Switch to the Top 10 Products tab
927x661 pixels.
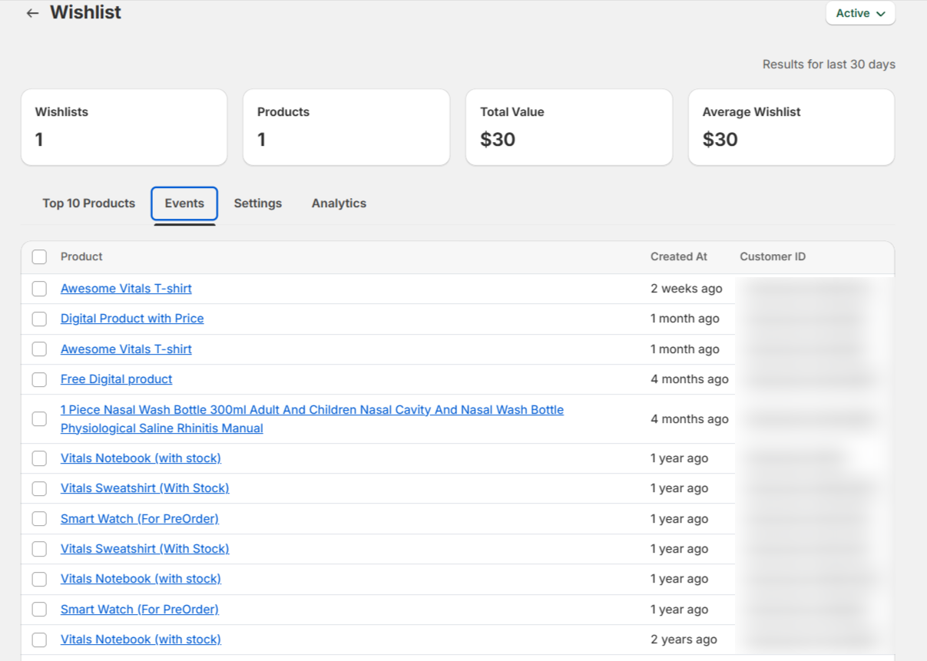pyautogui.click(x=89, y=203)
